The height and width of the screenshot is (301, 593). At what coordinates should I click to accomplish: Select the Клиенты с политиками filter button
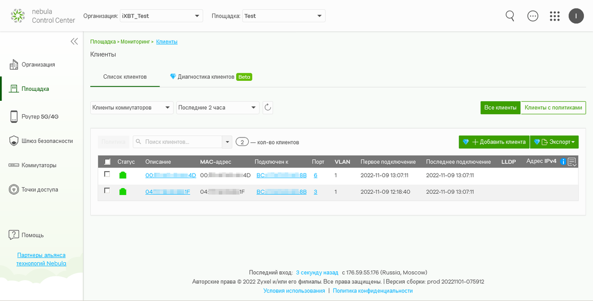pos(553,108)
